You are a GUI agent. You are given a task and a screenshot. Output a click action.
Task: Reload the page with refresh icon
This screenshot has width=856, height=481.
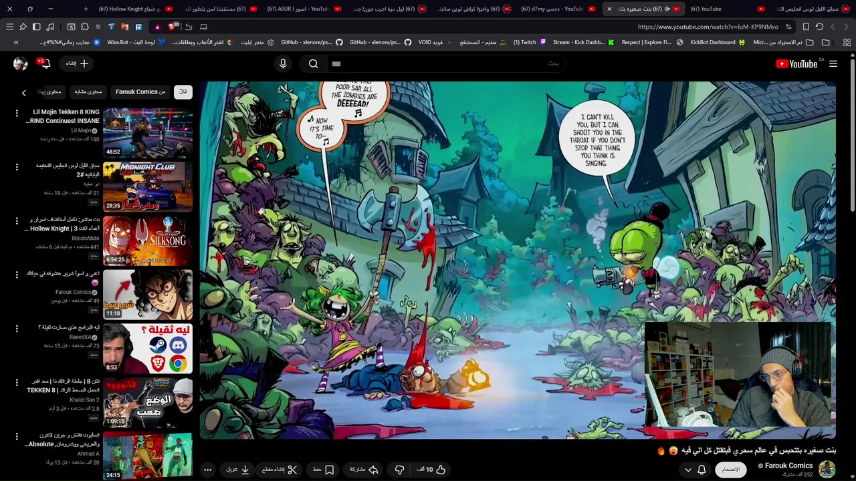click(x=819, y=27)
